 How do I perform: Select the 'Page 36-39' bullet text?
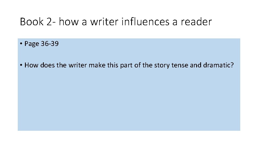[41, 44]
